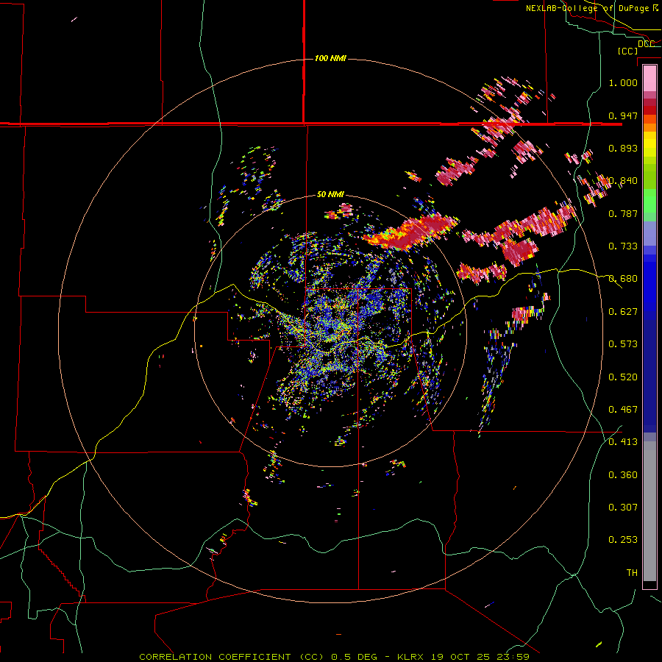This screenshot has height=662, width=662.
Task: Click the 0.733 scale value
Action: 623,246
